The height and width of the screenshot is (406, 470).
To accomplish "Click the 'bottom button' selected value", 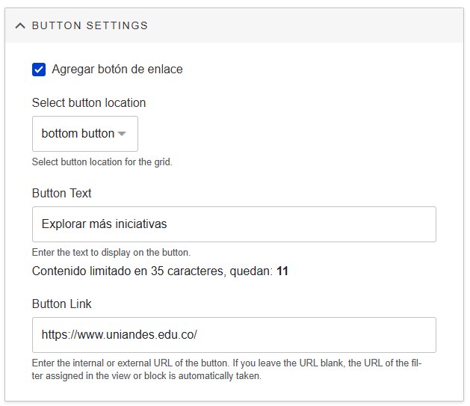I will click(78, 134).
